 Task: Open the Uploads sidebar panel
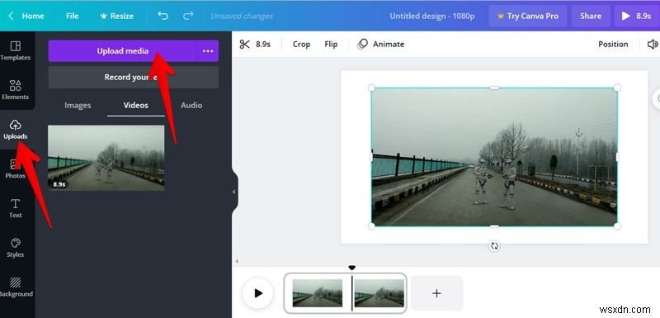[x=15, y=130]
